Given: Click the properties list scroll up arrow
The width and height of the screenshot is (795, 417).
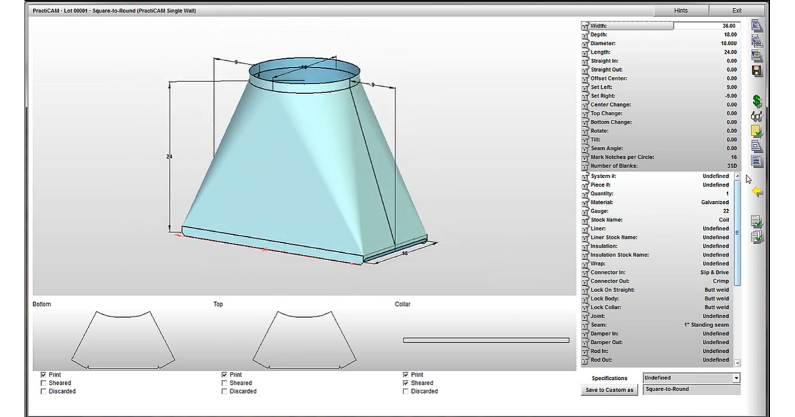Looking at the screenshot, I should (737, 176).
